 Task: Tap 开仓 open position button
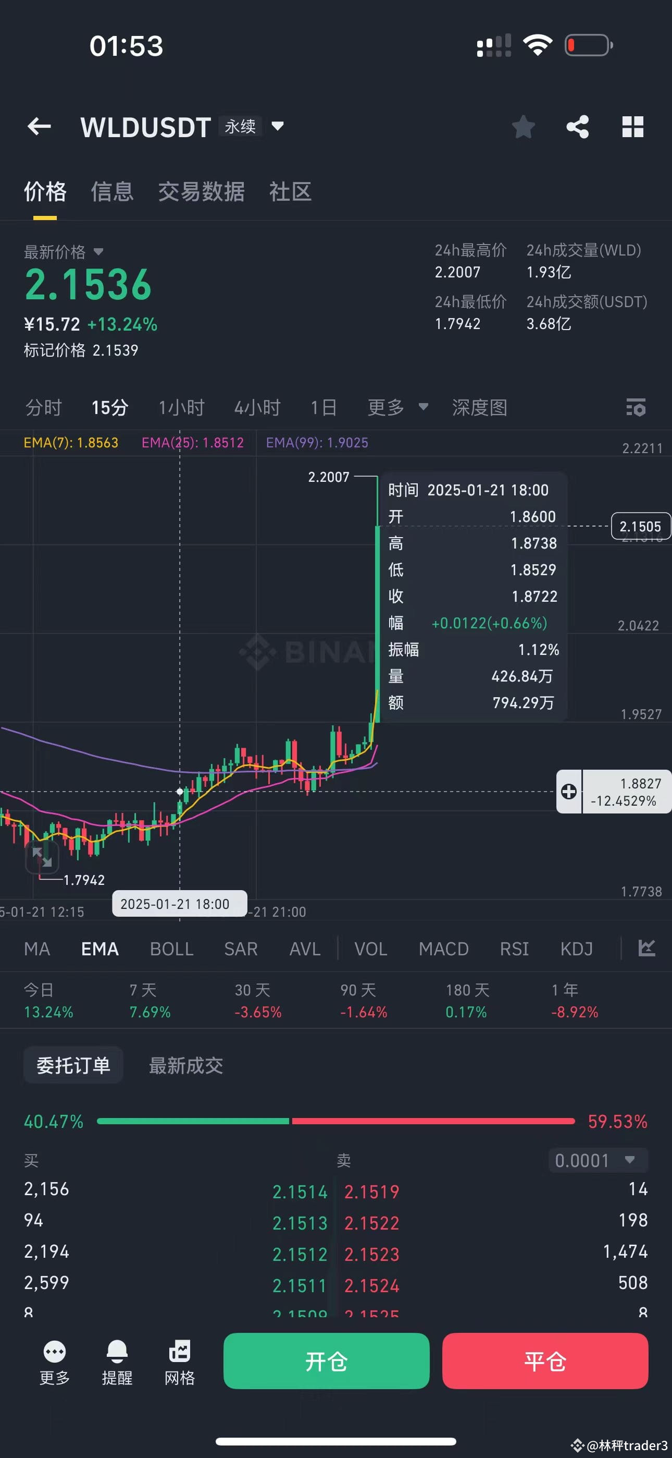coord(327,1360)
